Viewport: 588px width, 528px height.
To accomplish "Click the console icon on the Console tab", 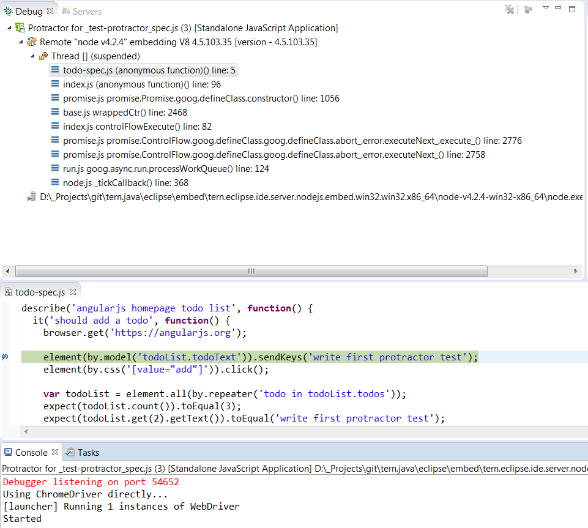I will point(8,452).
